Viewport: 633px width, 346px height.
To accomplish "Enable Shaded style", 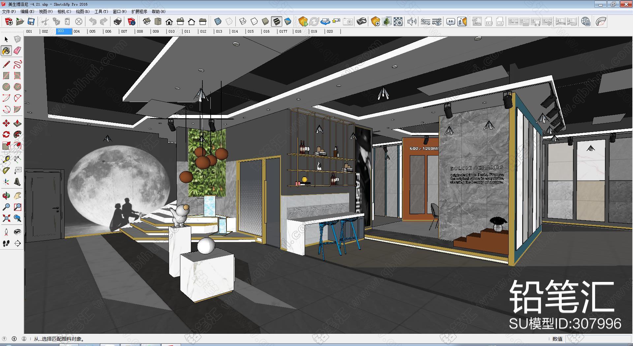I will point(265,22).
